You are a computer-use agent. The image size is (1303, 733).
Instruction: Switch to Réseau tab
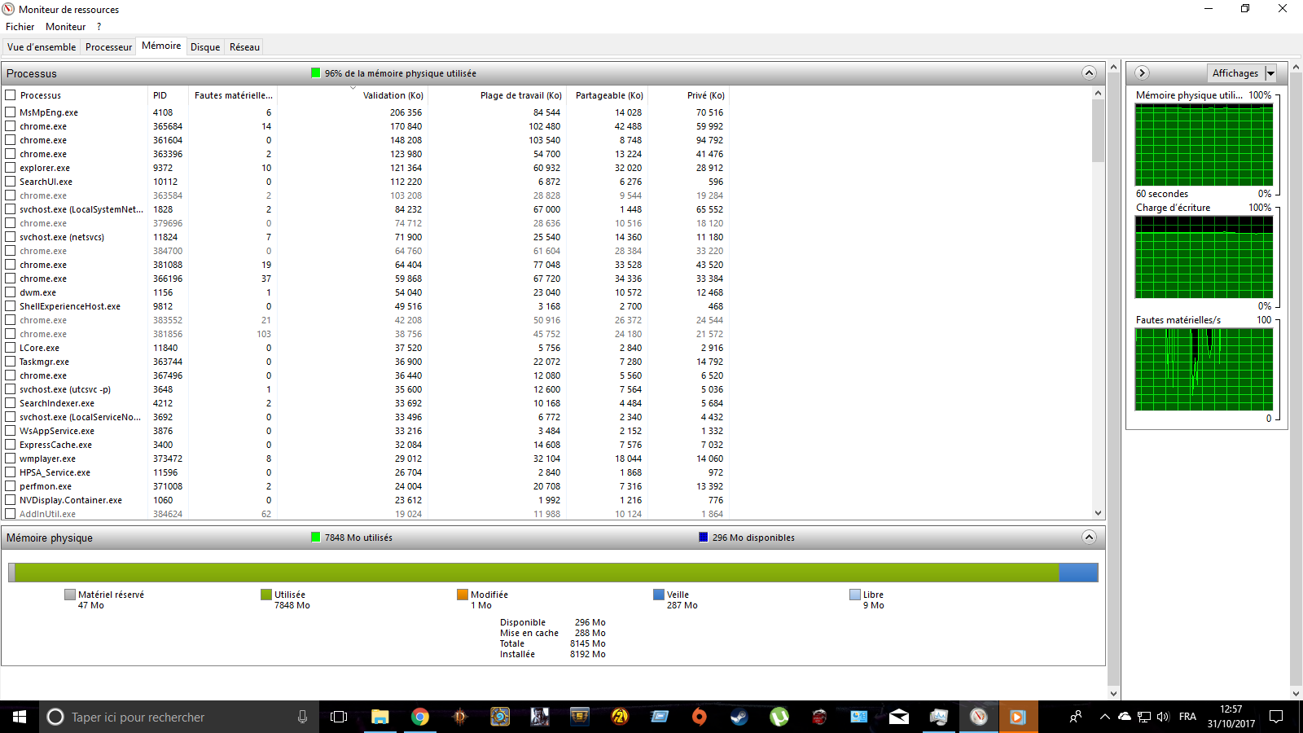pyautogui.click(x=244, y=47)
